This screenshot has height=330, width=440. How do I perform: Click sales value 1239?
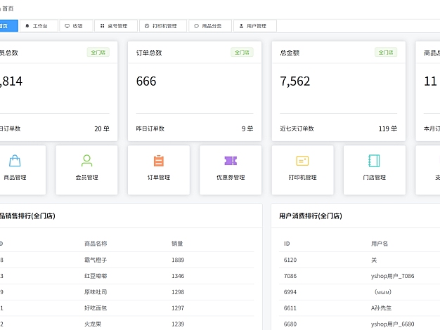pos(178,324)
